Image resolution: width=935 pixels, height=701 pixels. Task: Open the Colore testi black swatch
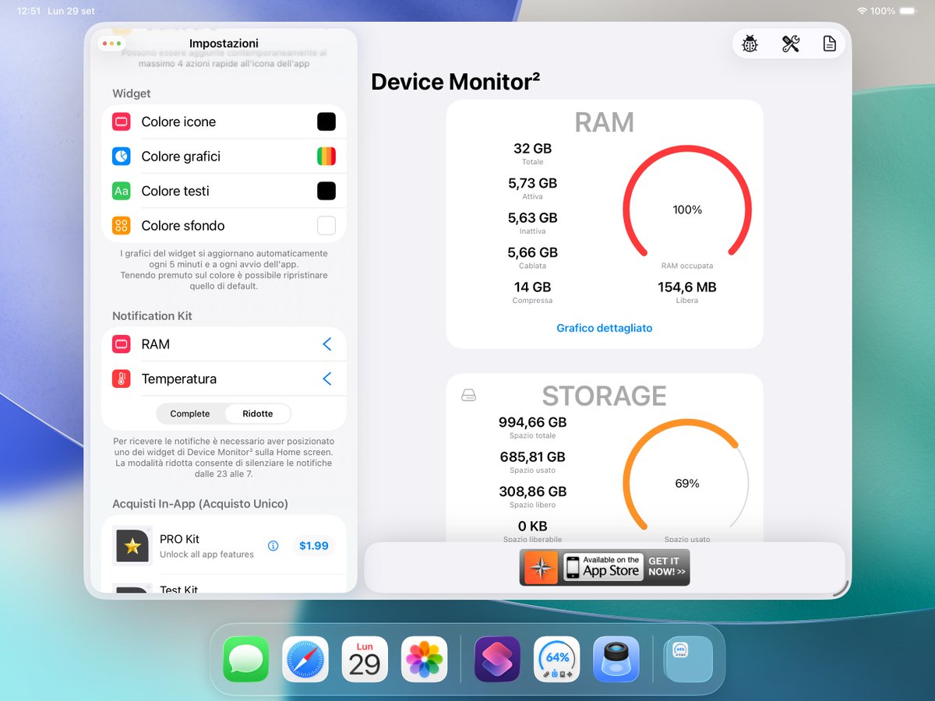[326, 191]
